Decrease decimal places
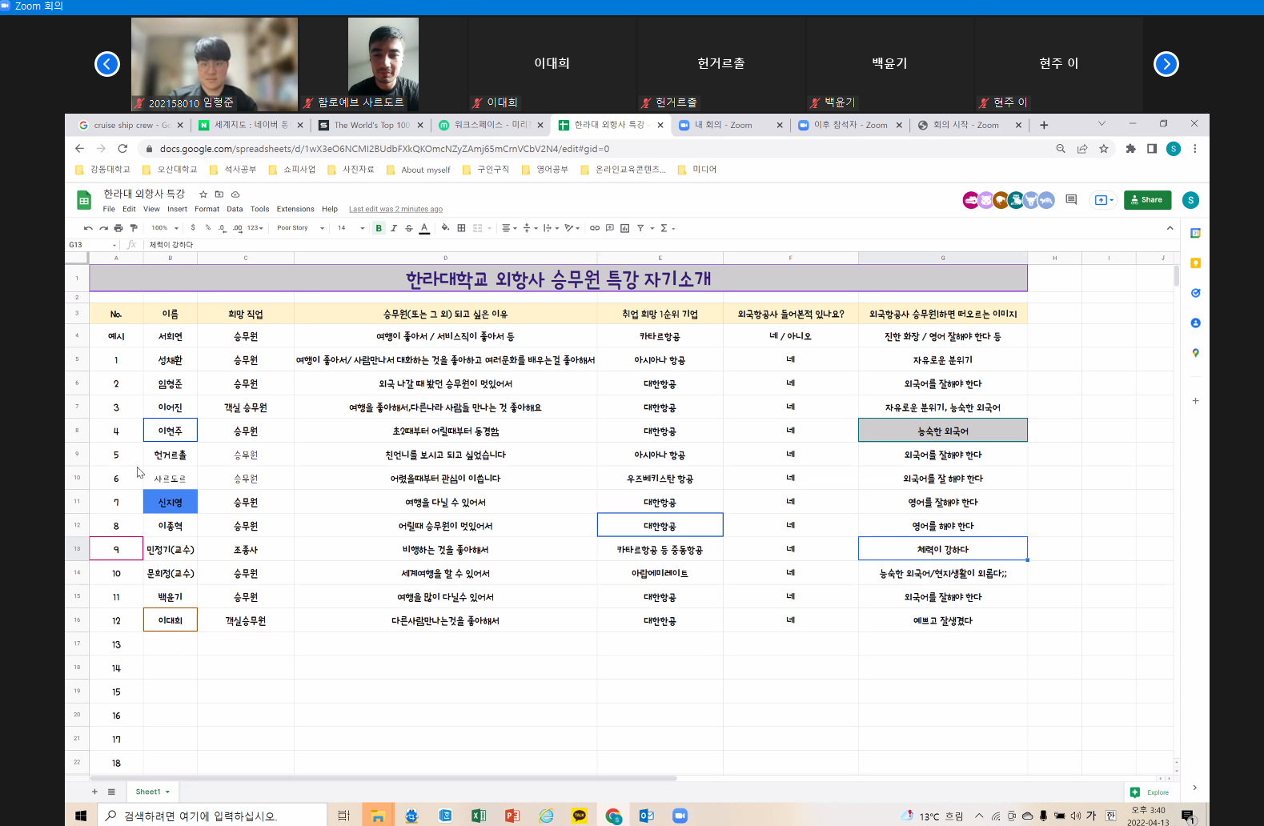This screenshot has width=1264, height=826. pos(222,228)
